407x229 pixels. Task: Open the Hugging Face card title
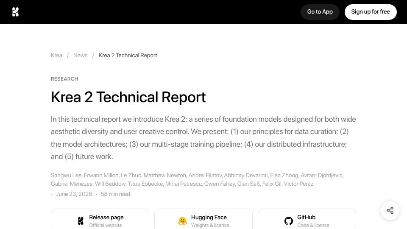click(x=209, y=217)
